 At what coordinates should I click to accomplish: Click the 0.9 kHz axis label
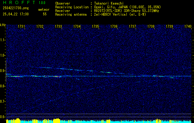(2, 71)
